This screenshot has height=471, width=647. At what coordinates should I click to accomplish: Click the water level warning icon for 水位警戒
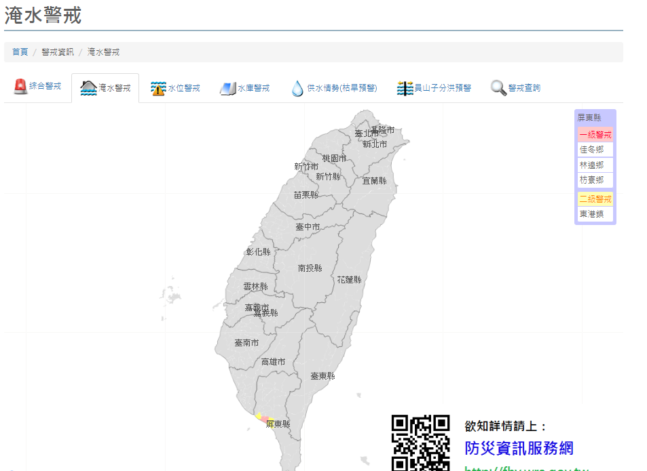[158, 88]
